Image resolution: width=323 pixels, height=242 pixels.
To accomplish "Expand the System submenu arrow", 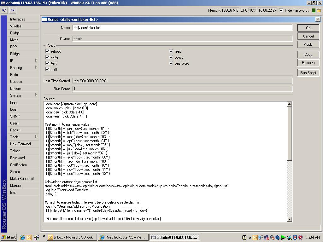I will [x=36, y=95].
